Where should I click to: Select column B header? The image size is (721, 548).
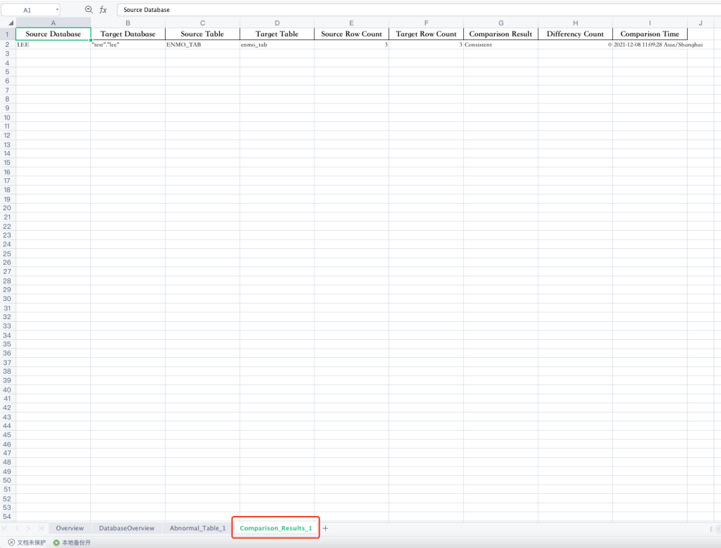click(x=128, y=23)
